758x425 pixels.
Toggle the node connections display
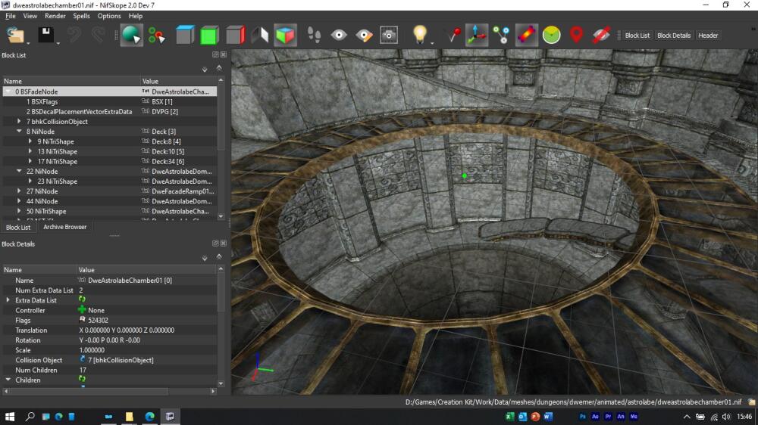point(501,36)
